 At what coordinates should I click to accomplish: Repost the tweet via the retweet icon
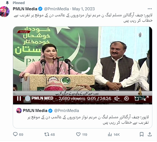[47, 134]
